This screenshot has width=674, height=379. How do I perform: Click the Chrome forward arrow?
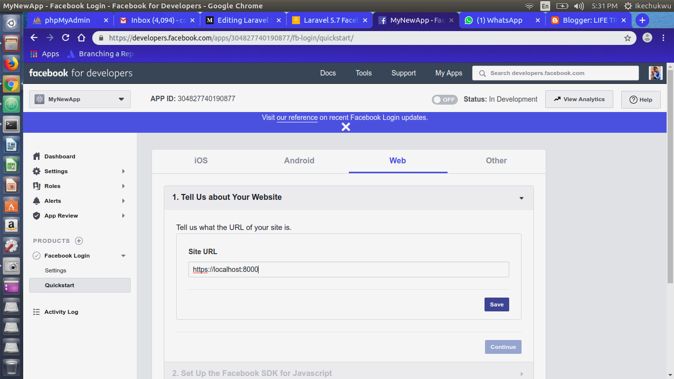[x=49, y=38]
